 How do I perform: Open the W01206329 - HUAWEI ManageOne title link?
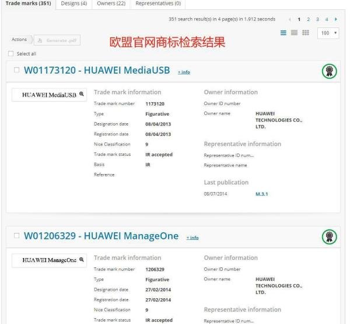point(101,236)
